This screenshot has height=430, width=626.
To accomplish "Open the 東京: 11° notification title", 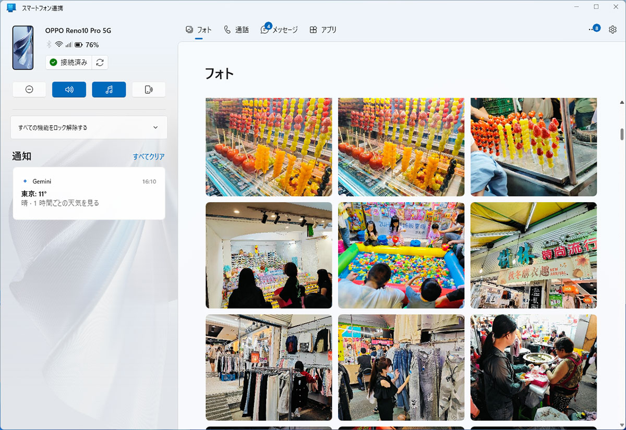I will pyautogui.click(x=34, y=194).
